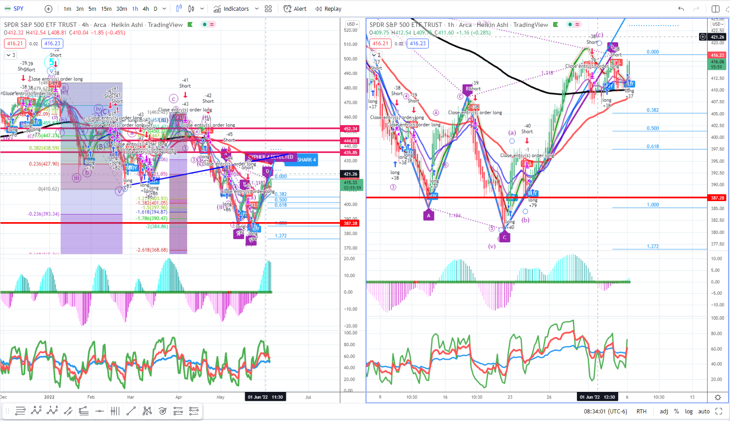Click the plus icon beside 421.26 price

[703, 37]
